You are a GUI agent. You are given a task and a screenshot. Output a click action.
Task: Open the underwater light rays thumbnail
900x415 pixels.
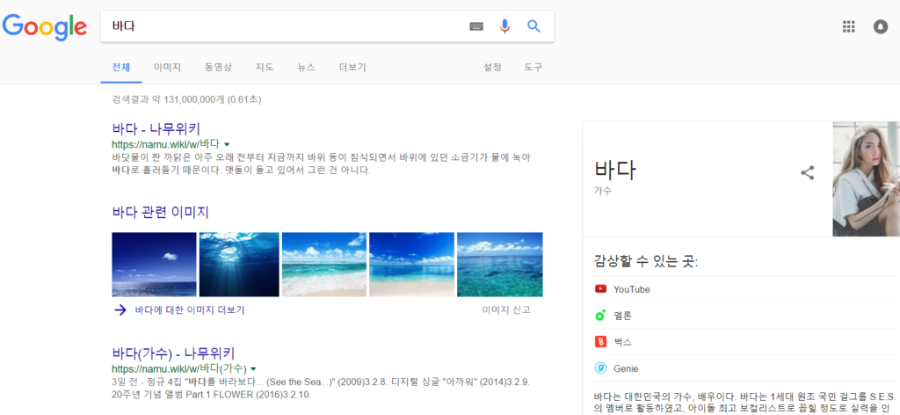click(239, 264)
